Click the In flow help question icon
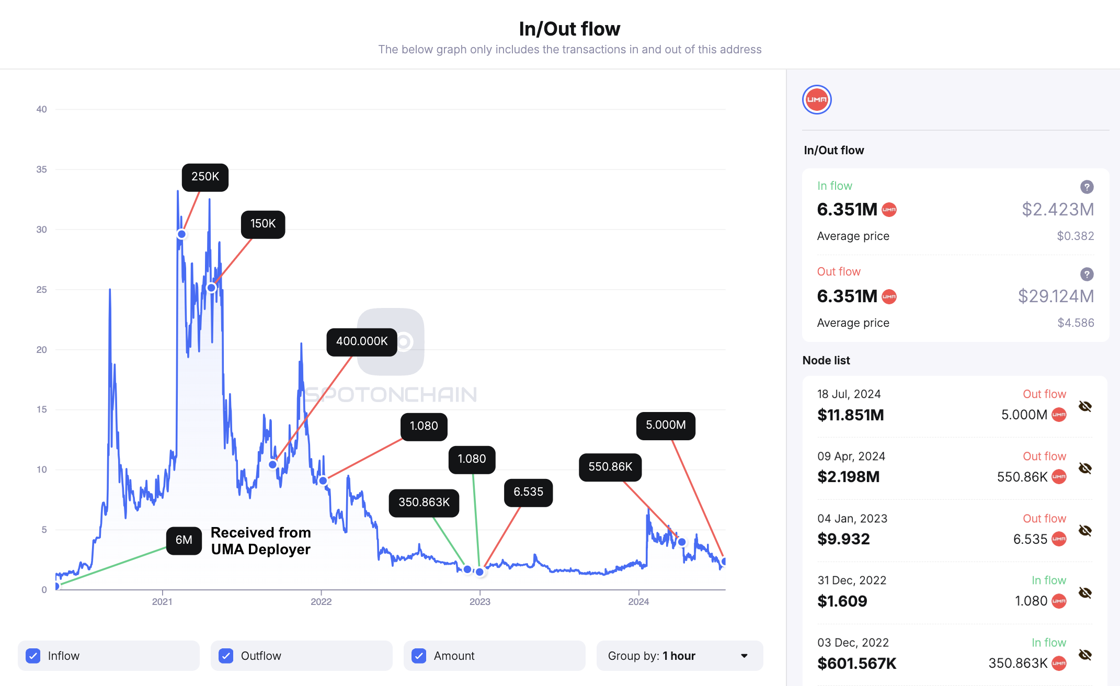Image resolution: width=1120 pixels, height=686 pixels. coord(1087,187)
